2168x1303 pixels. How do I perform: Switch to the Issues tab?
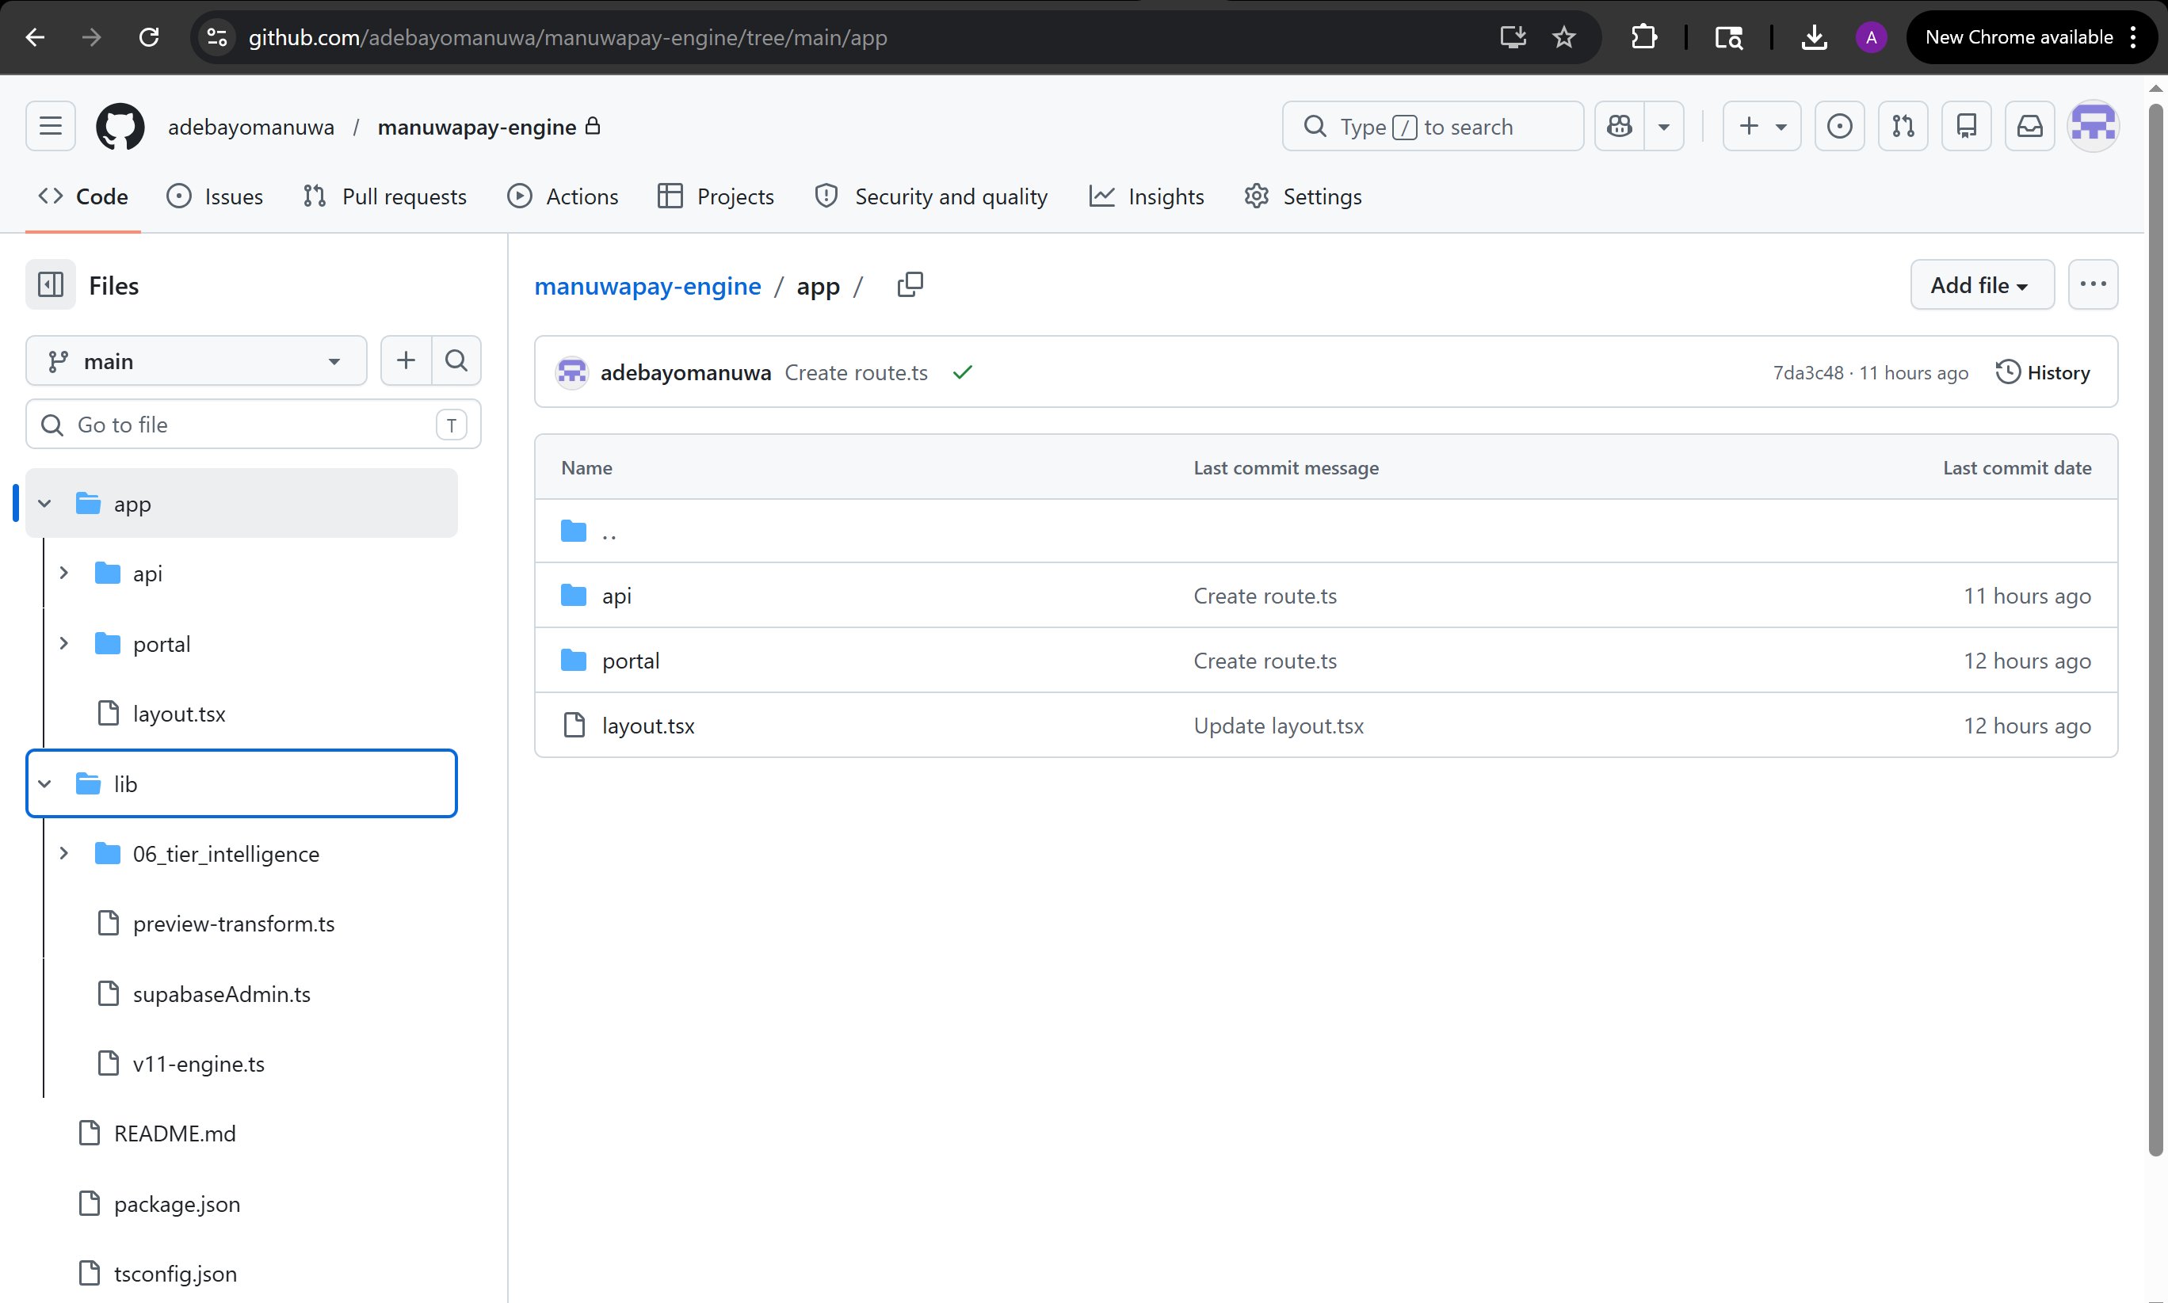[x=215, y=196]
